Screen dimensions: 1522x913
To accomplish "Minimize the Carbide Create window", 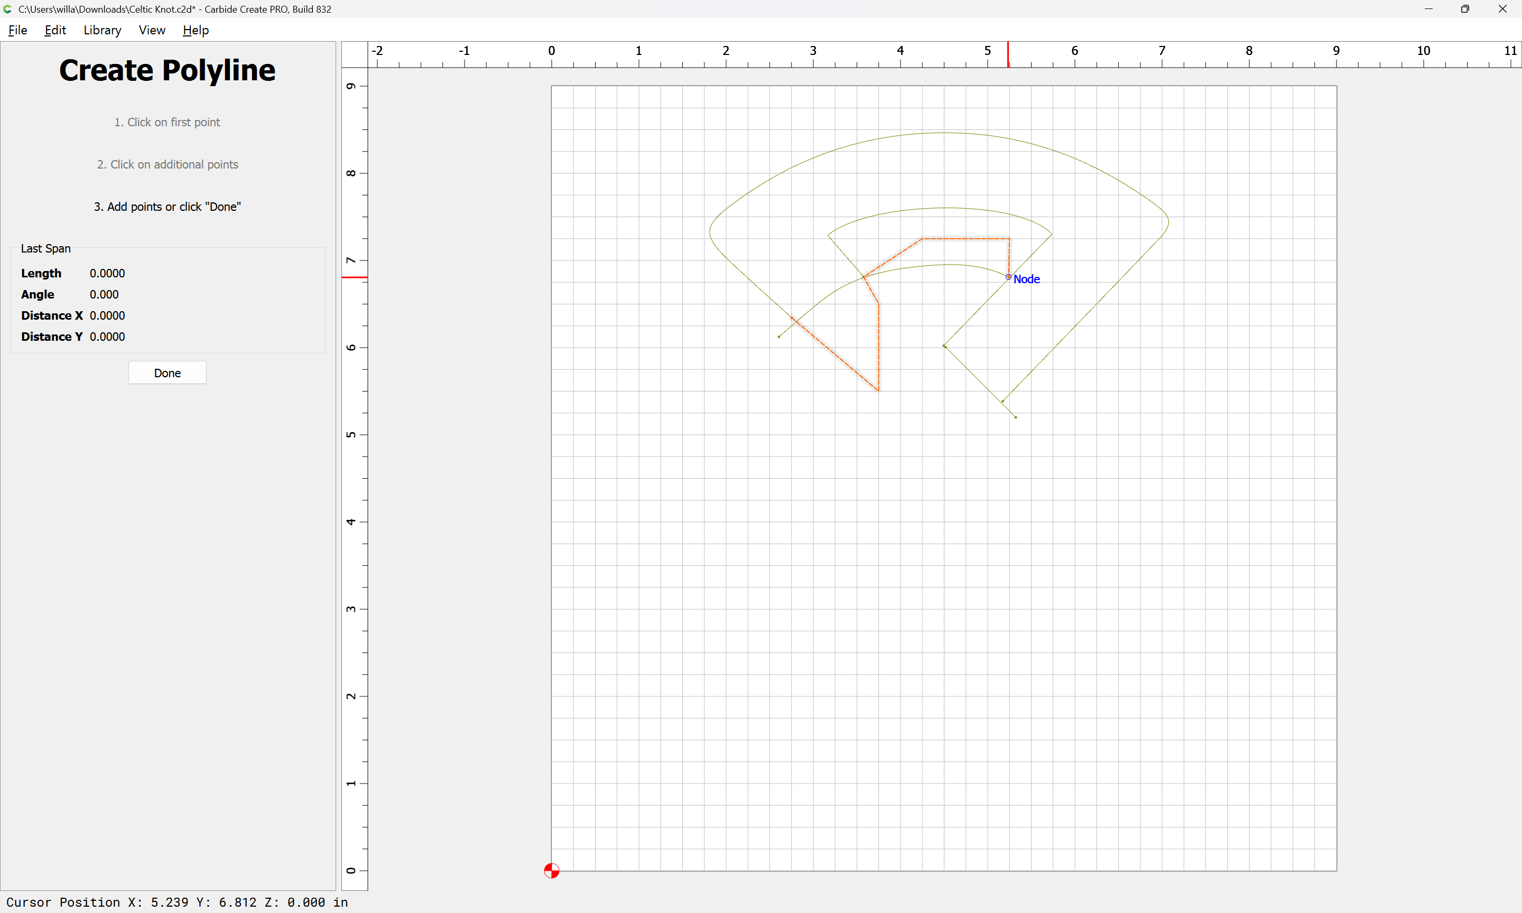I will (1428, 8).
